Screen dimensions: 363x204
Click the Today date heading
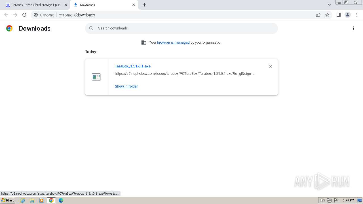pos(91,52)
